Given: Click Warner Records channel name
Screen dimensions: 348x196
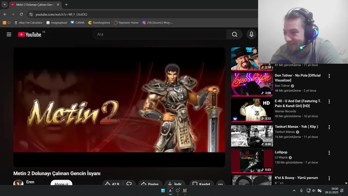Looking at the screenshot, I should tap(285, 111).
